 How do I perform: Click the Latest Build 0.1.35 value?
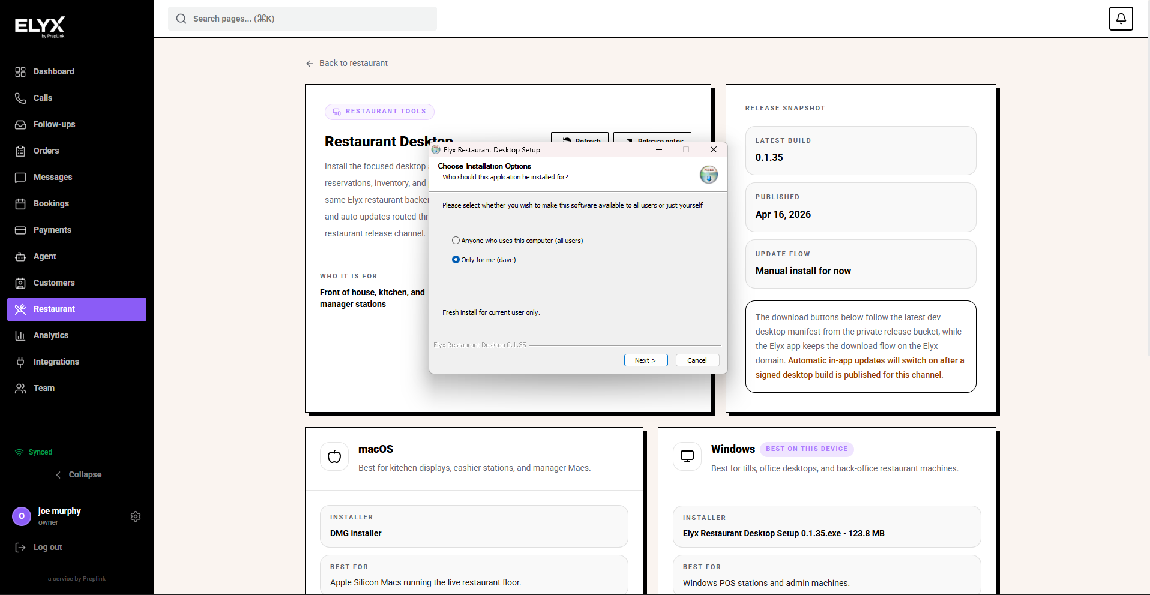pyautogui.click(x=769, y=157)
